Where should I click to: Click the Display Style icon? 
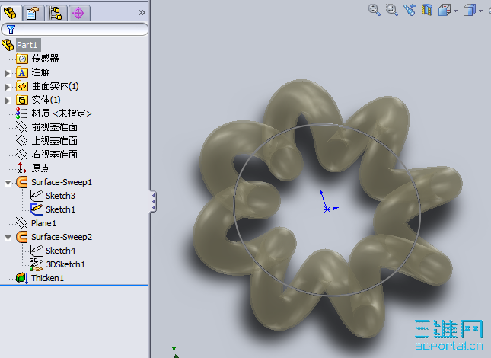coord(470,10)
